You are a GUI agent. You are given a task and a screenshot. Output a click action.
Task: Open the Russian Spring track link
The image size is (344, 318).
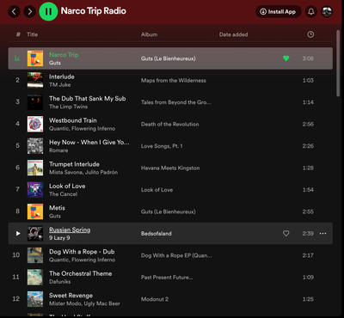[x=70, y=229]
